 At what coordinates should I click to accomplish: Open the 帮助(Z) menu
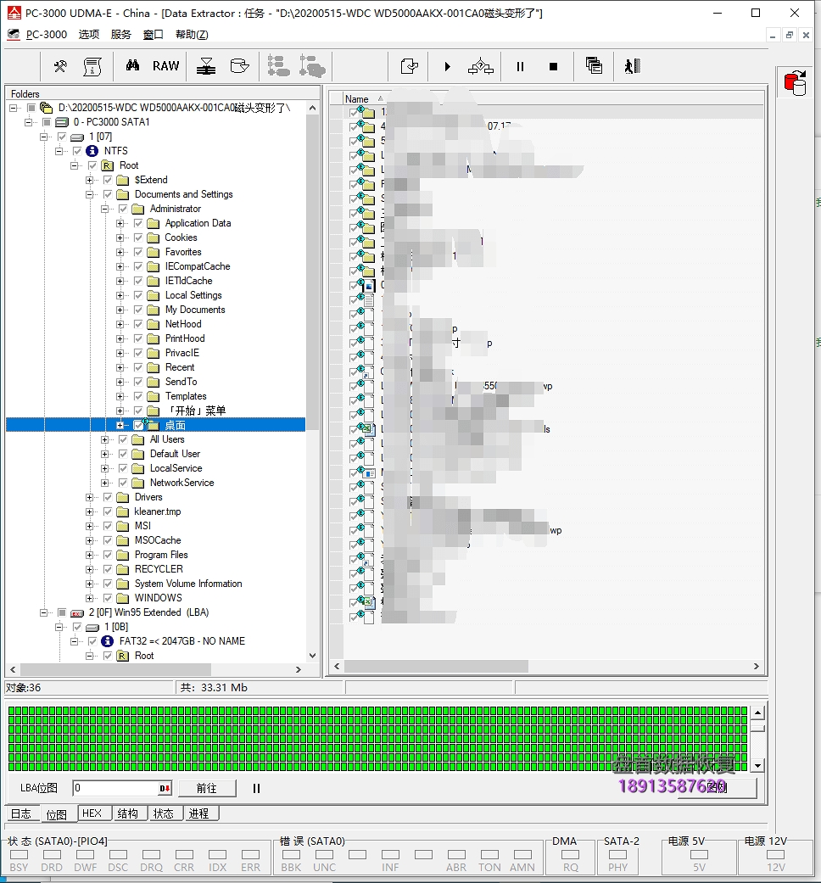(192, 34)
